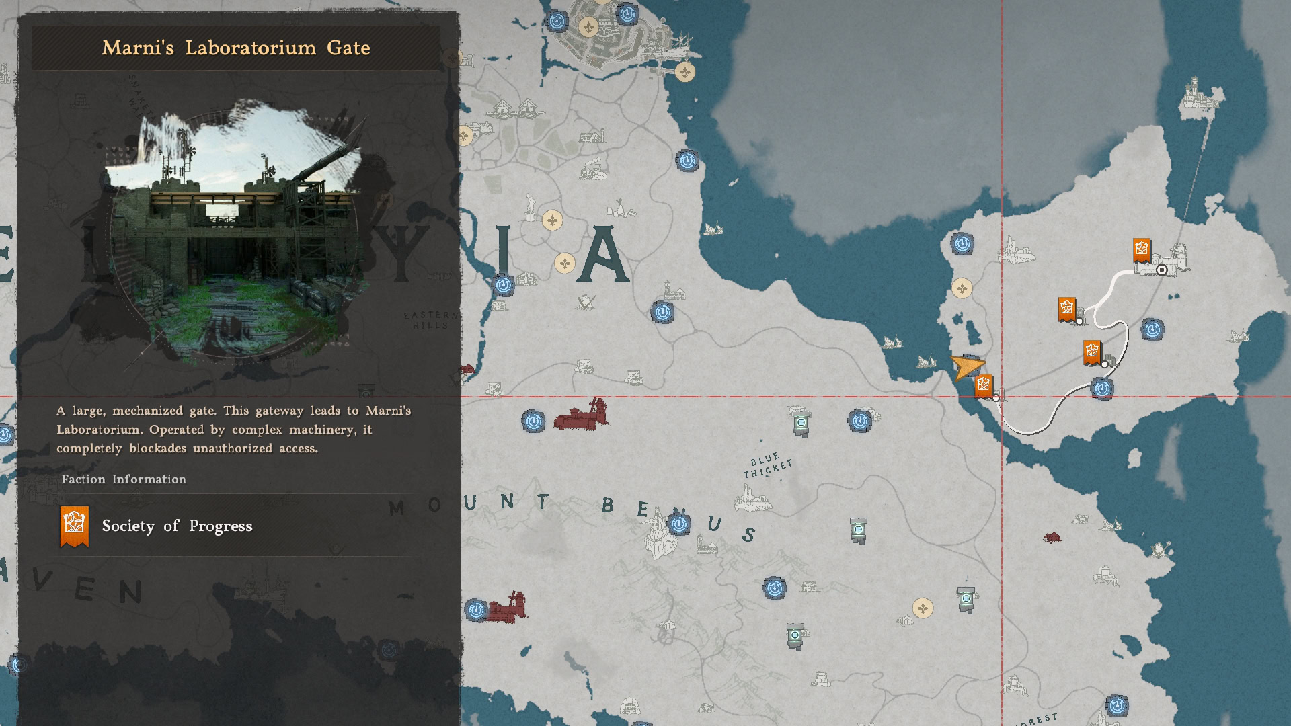Select the orange faction banner beside the circled destination marker
1291x726 pixels.
click(1142, 251)
